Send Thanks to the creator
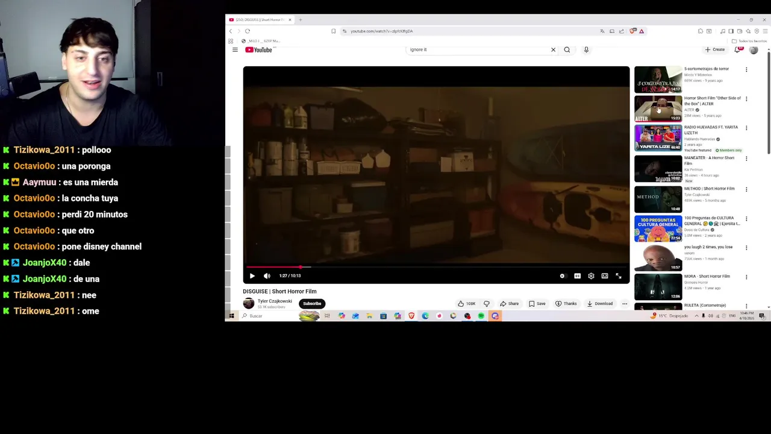 (x=566, y=304)
